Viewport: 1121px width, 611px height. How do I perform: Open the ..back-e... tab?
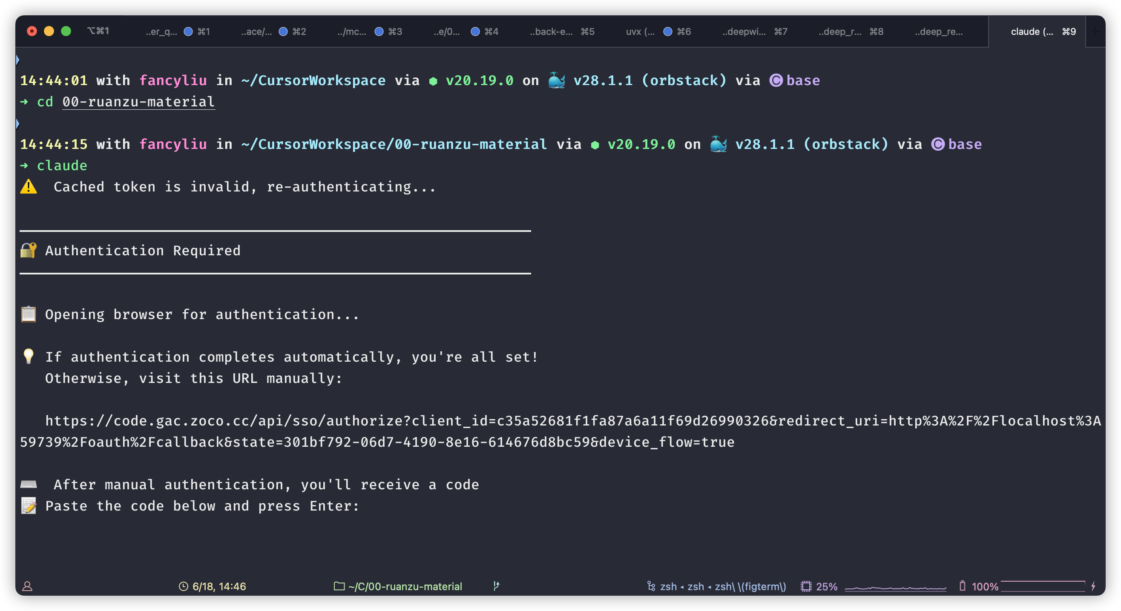[x=551, y=31]
